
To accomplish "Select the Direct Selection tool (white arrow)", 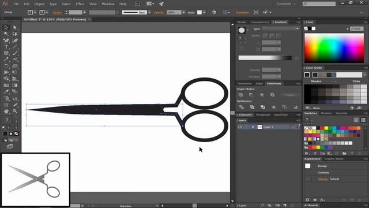I will (15, 27).
